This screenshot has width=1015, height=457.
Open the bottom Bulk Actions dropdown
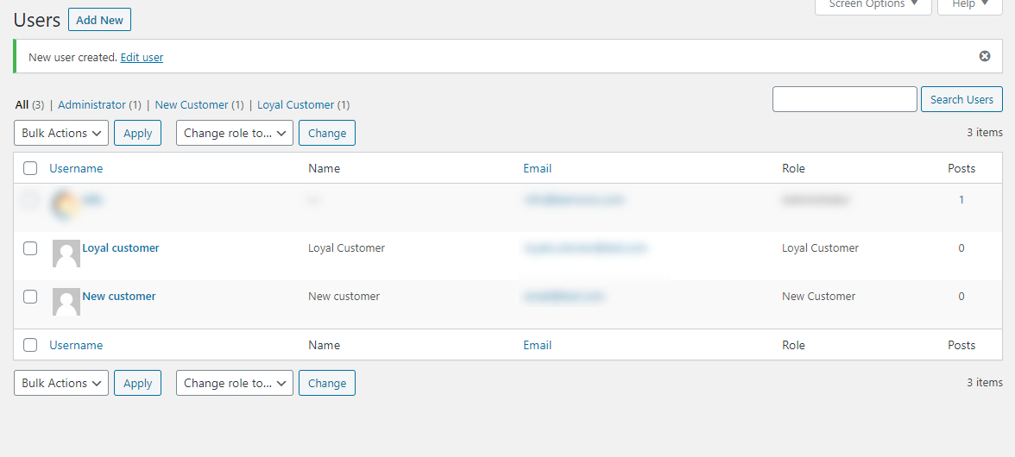click(61, 383)
